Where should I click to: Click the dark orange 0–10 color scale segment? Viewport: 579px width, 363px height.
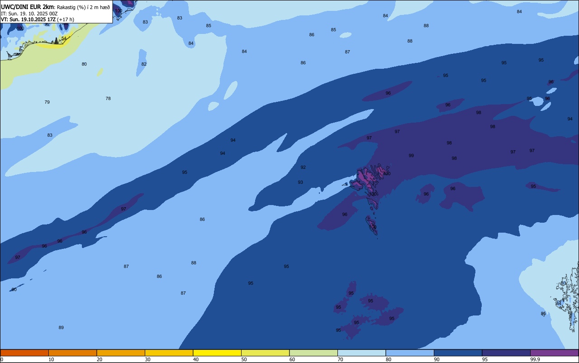click(24, 353)
